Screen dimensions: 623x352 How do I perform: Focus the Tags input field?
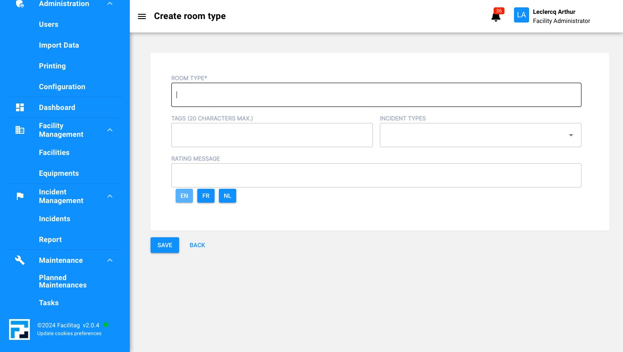tap(272, 135)
